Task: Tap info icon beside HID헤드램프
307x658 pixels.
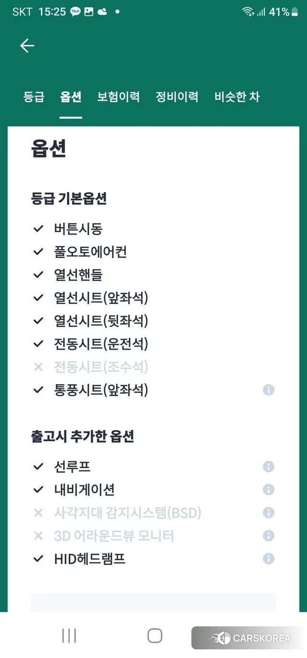Action: pyautogui.click(x=269, y=559)
